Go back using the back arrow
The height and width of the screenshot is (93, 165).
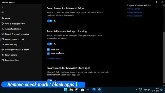click(x=3, y=7)
